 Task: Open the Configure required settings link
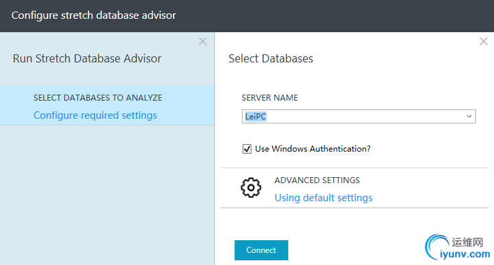point(95,115)
